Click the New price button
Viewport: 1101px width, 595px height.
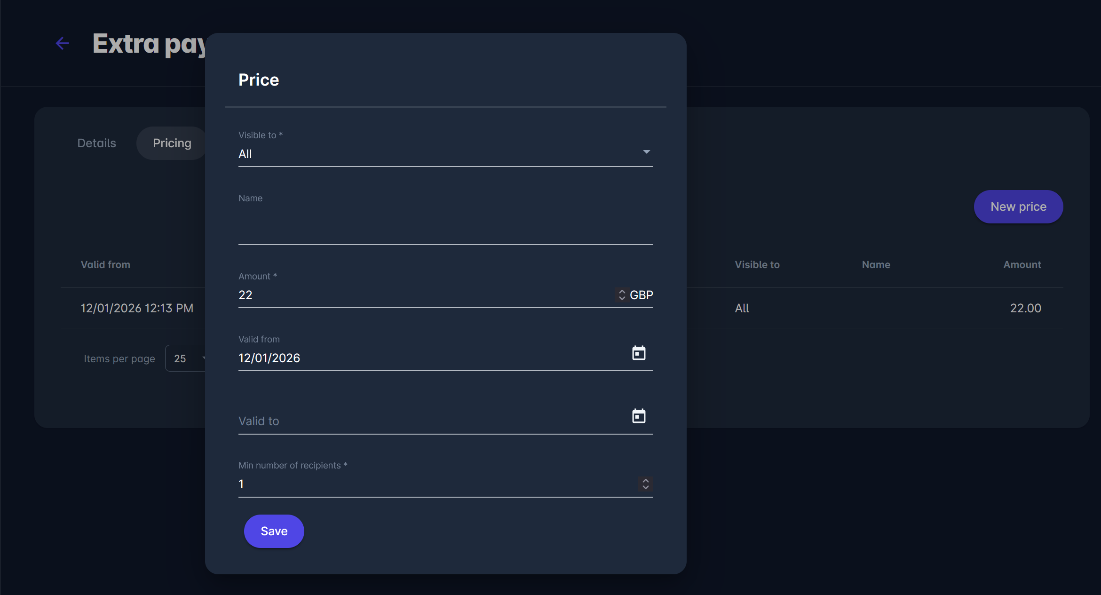point(1018,207)
